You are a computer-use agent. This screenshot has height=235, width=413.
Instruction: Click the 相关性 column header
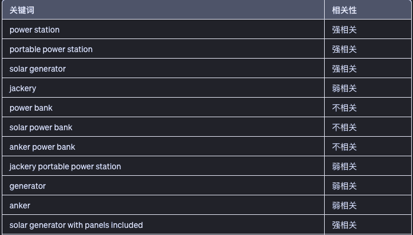point(368,9)
